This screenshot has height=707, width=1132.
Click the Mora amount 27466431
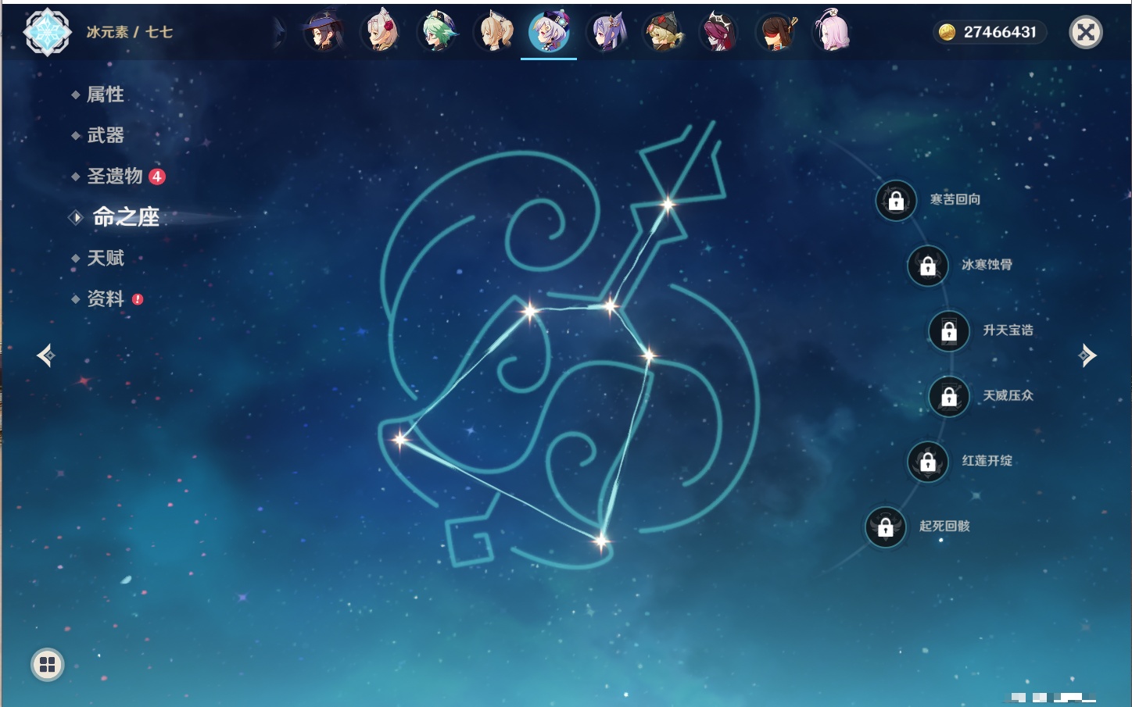click(x=1000, y=32)
